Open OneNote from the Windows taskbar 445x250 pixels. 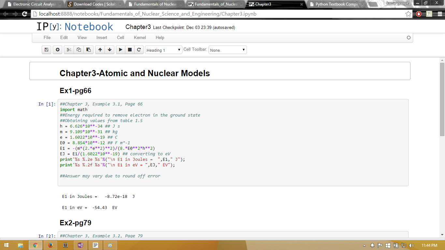tap(80, 245)
